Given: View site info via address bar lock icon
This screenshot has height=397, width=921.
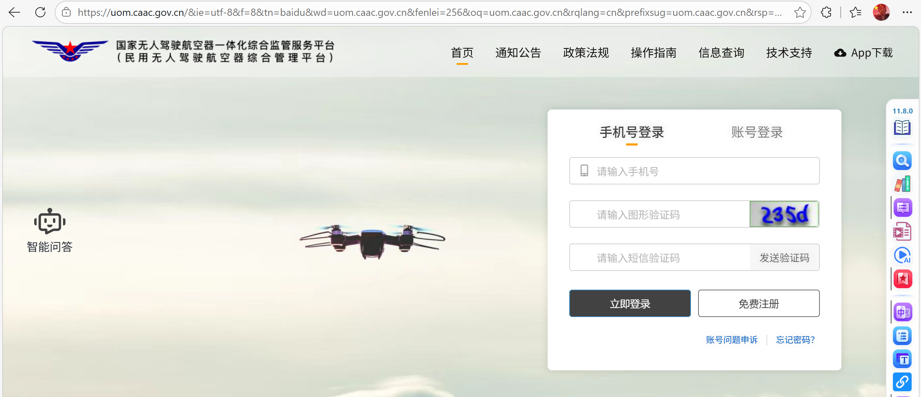Looking at the screenshot, I should point(66,12).
